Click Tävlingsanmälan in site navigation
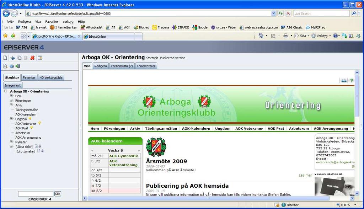The height and width of the screenshot is (209, 364). click(x=161, y=128)
